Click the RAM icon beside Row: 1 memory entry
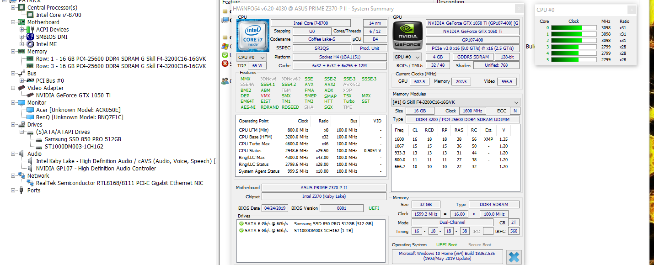The width and height of the screenshot is (654, 265). pyautogui.click(x=30, y=58)
